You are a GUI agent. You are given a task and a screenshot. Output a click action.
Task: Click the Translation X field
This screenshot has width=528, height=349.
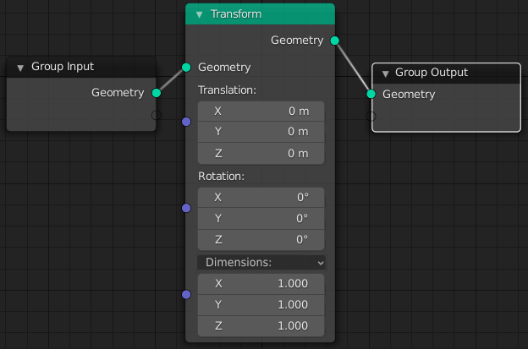[261, 112]
